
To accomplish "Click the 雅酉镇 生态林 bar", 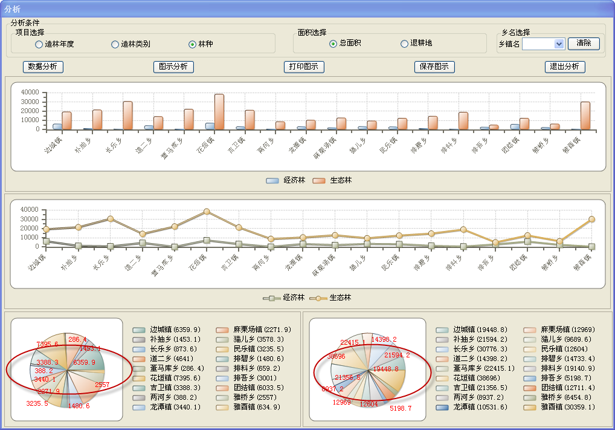I will (x=585, y=116).
